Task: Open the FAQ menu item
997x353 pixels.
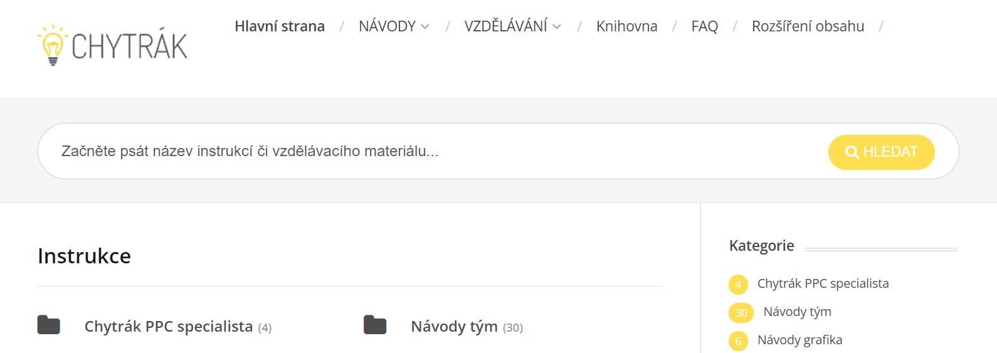Action: (x=704, y=26)
